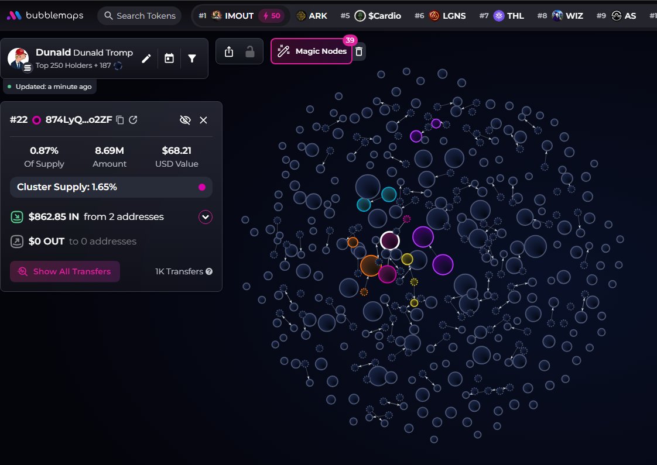Click the 1K Transfers help icon
Screen dimensions: 657x465
pyautogui.click(x=209, y=271)
